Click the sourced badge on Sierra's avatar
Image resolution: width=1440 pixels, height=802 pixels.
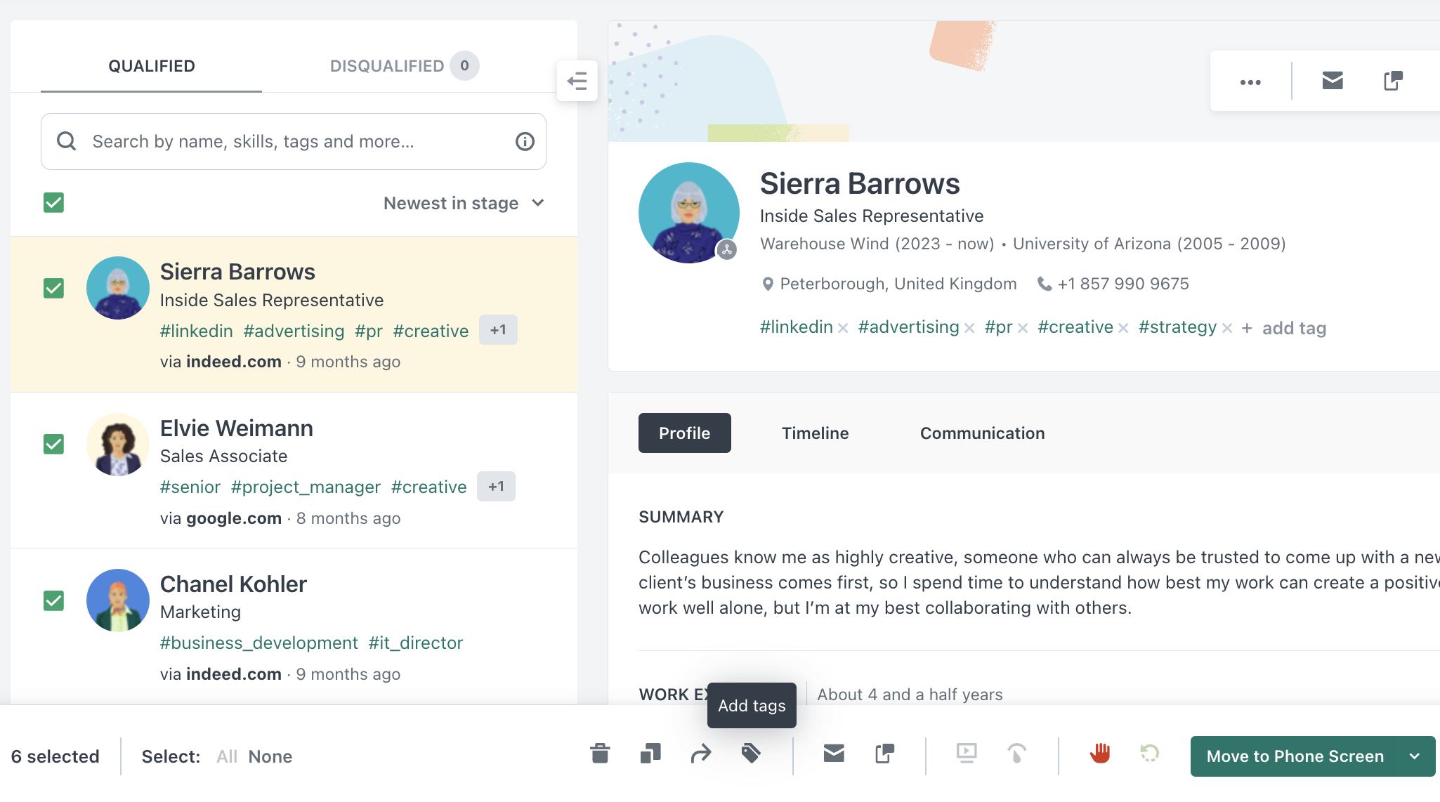point(727,249)
